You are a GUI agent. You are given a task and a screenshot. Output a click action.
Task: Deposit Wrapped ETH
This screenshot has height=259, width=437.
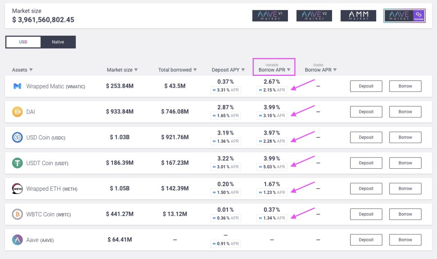[366, 189]
